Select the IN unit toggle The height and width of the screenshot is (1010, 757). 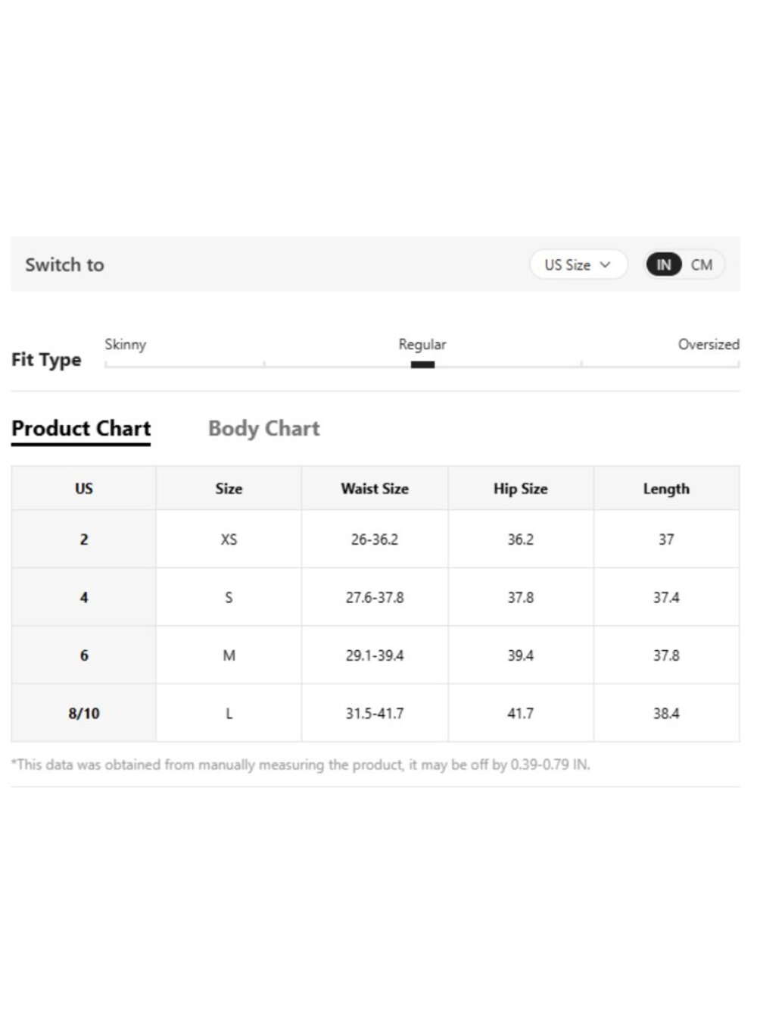coord(663,264)
